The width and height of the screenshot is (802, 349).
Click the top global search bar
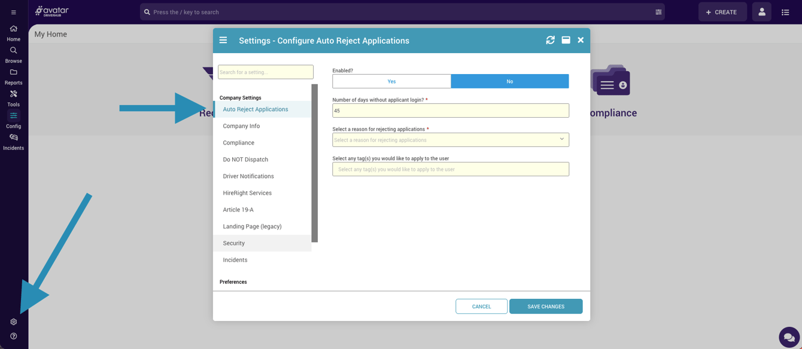[402, 12]
